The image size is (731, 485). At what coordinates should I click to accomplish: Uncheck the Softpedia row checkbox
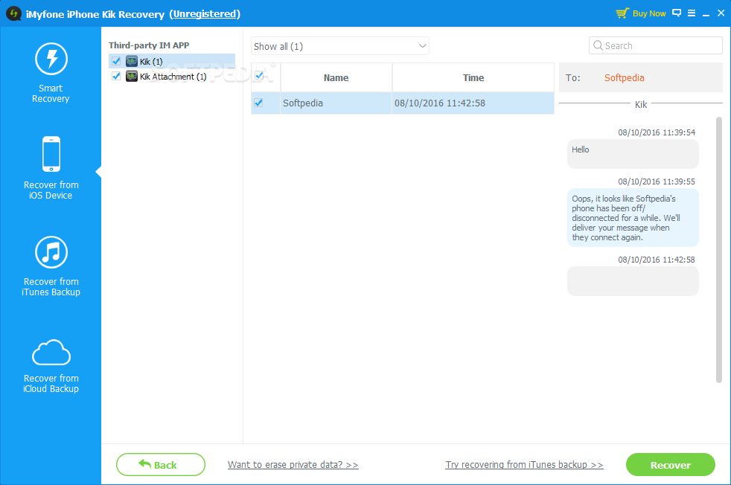tap(259, 103)
